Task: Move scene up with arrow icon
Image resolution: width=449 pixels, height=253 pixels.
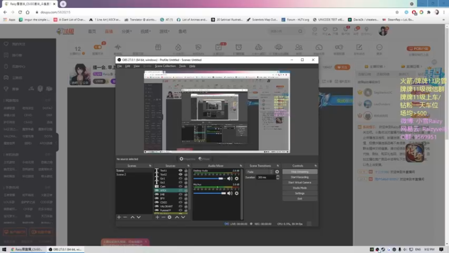Action: coord(132,217)
